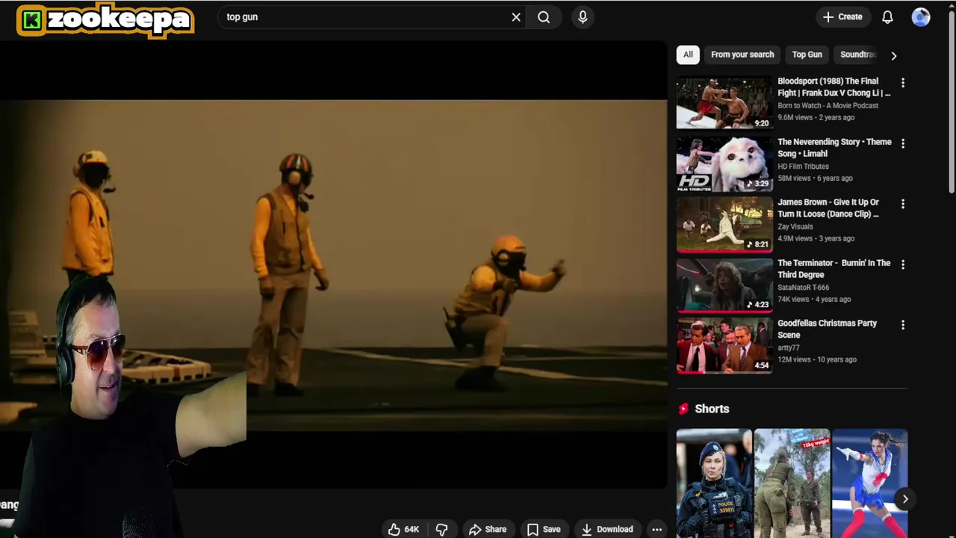Open the police officer Short
The image size is (956, 538).
click(714, 483)
